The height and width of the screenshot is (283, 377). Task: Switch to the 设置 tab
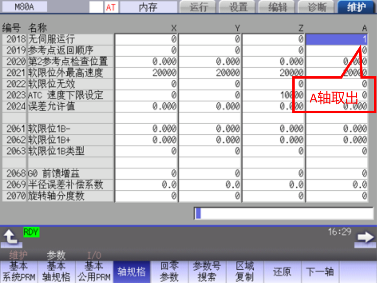click(238, 7)
